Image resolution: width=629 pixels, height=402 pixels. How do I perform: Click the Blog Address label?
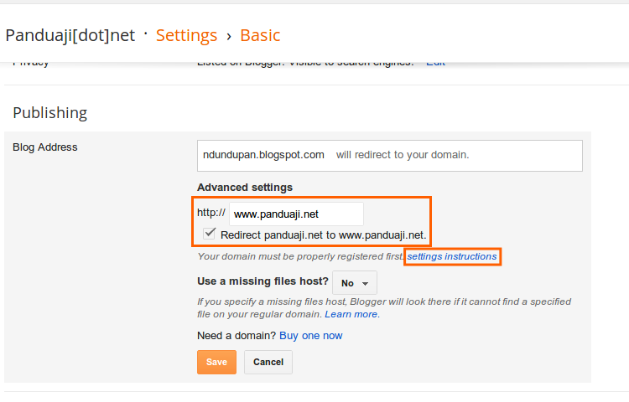(45, 147)
